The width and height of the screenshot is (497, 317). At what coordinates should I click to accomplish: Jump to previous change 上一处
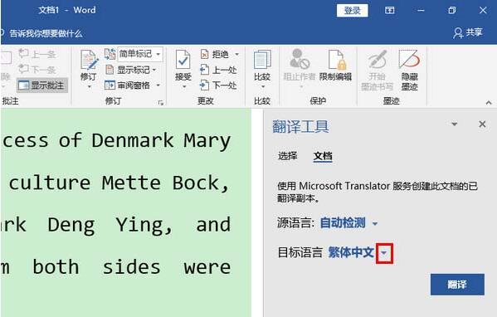tap(218, 70)
